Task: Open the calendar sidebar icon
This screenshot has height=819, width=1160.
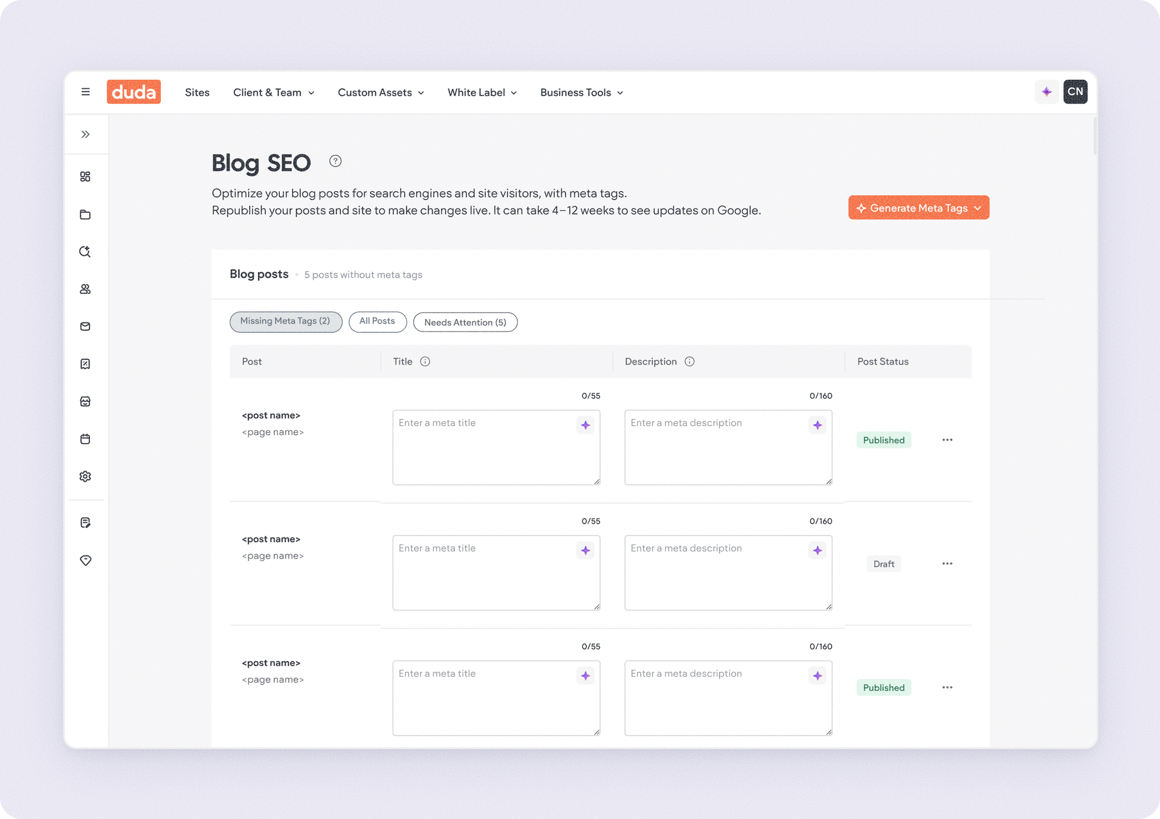Action: tap(85, 439)
